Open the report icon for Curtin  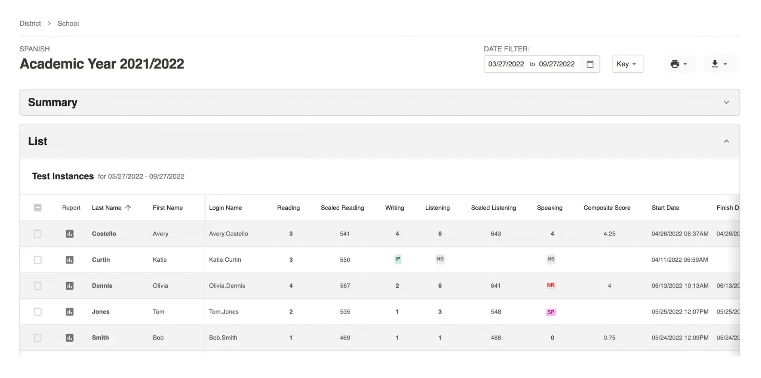[69, 260]
